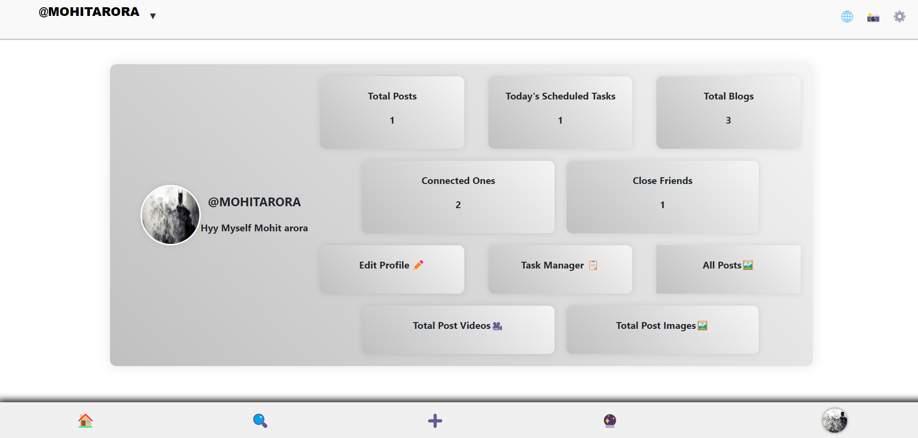Click the Edit Profile button

point(391,269)
